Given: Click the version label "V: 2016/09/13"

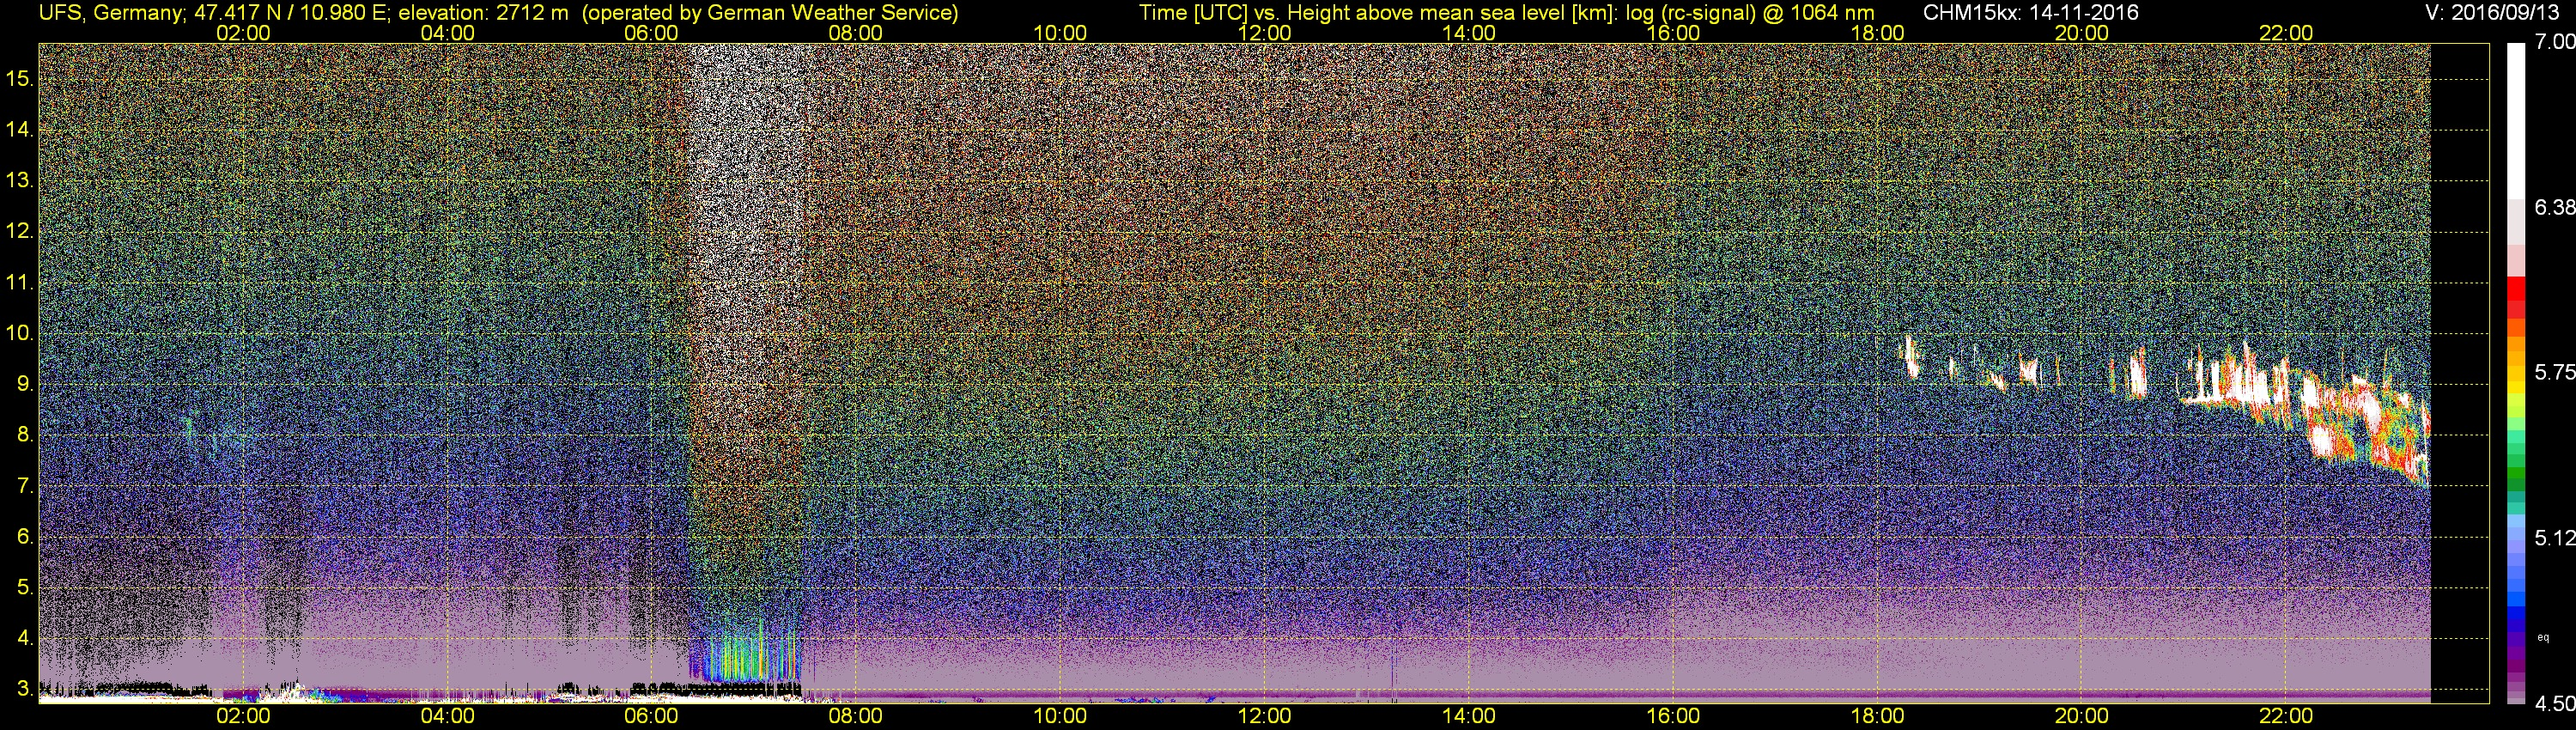Looking at the screenshot, I should click(2492, 13).
